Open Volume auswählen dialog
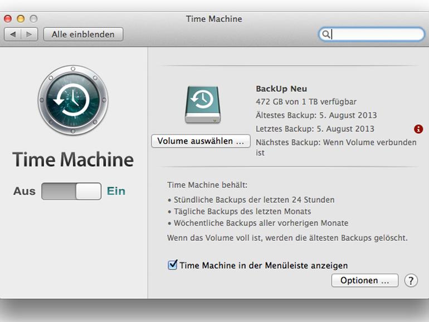The width and height of the screenshot is (429, 322). tap(201, 141)
